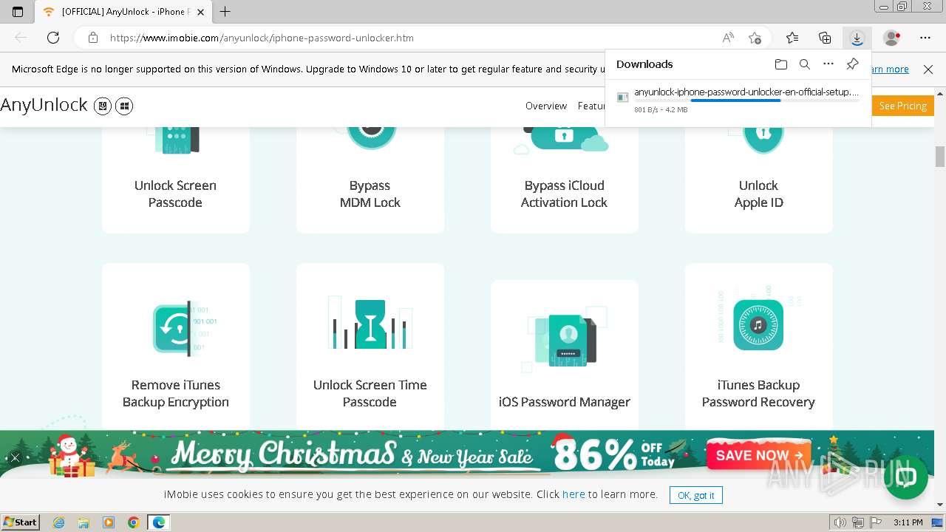Select the Windows version icon beside AnyUnlock
This screenshot has width=946, height=532.
pos(124,106)
